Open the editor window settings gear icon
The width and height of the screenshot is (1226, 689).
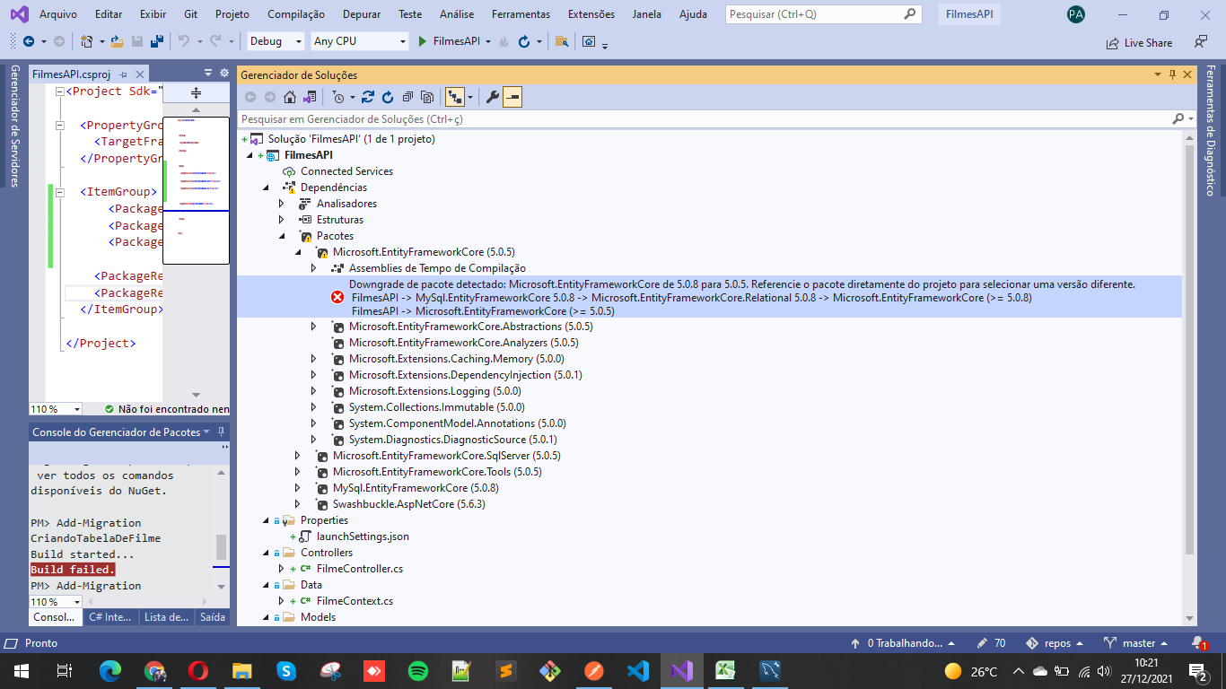(x=223, y=74)
